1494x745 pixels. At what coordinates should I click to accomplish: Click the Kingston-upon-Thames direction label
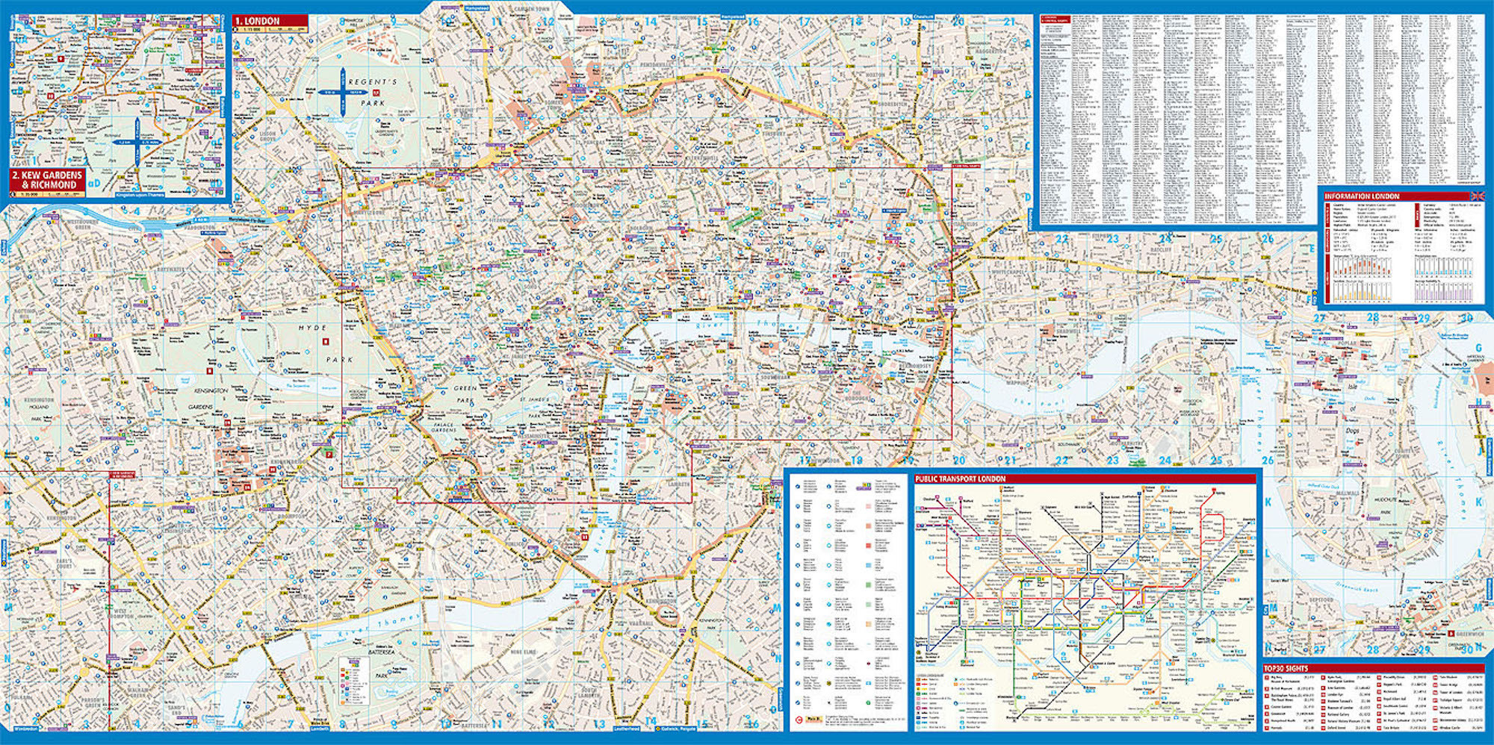pos(140,195)
